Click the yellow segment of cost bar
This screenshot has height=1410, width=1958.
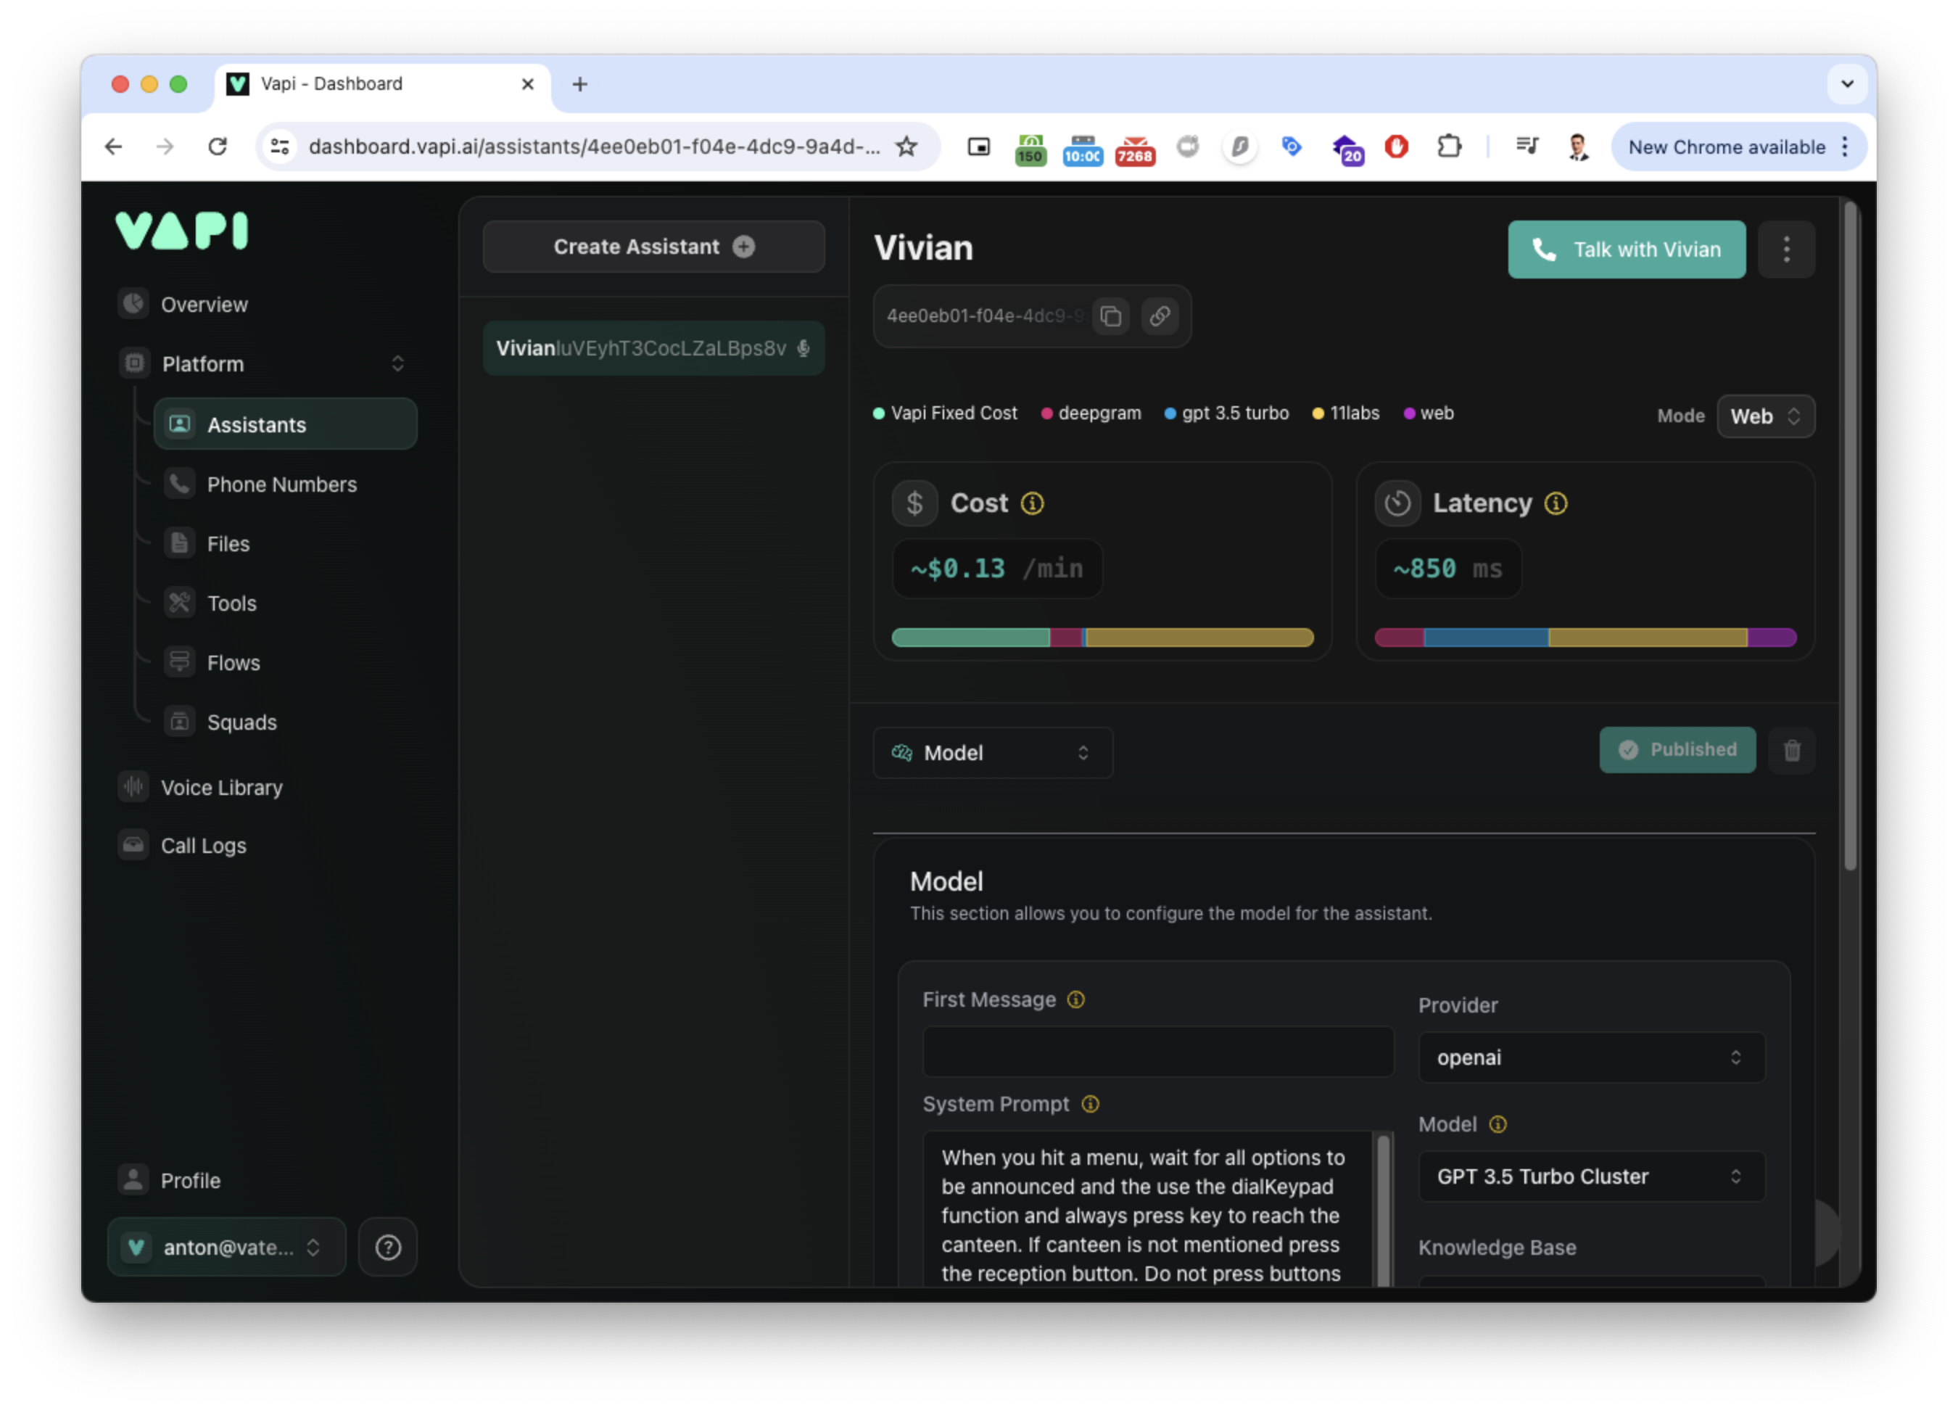click(1199, 638)
